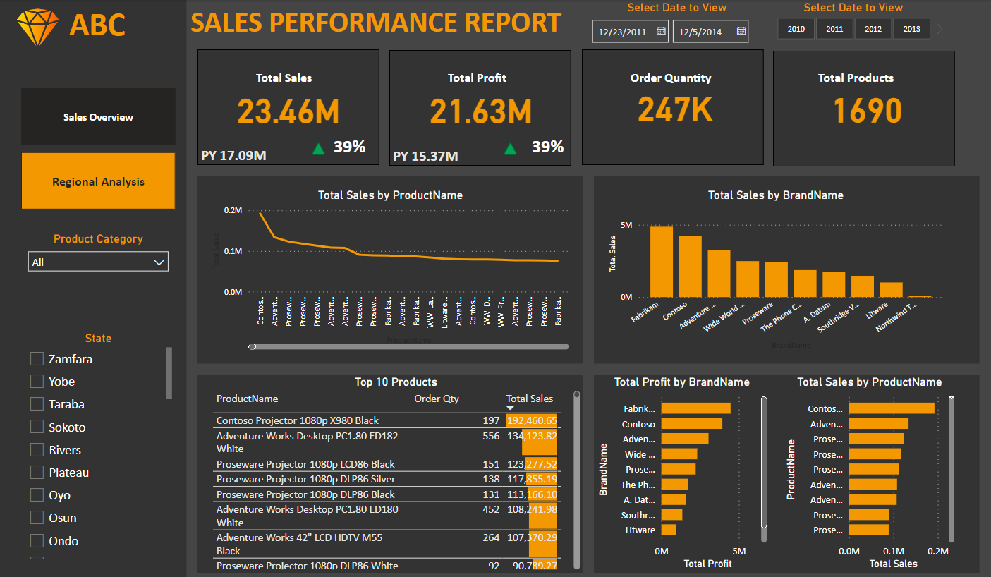The height and width of the screenshot is (577, 991).
Task: Click the Top 10 Products title
Action: click(x=396, y=382)
